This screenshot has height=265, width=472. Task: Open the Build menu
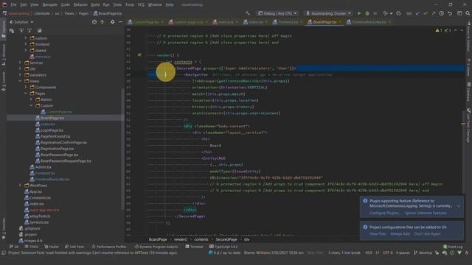[x=95, y=5]
